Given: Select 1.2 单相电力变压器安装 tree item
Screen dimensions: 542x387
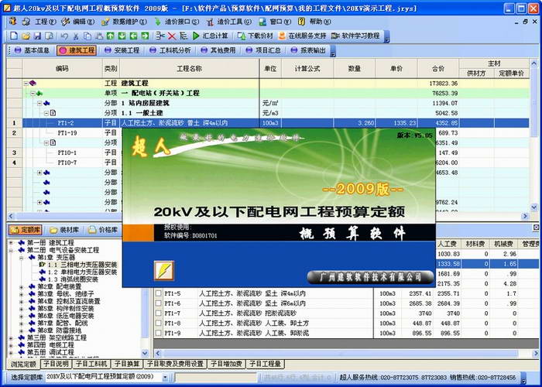Looking at the screenshot, I should pyautogui.click(x=83, y=272).
